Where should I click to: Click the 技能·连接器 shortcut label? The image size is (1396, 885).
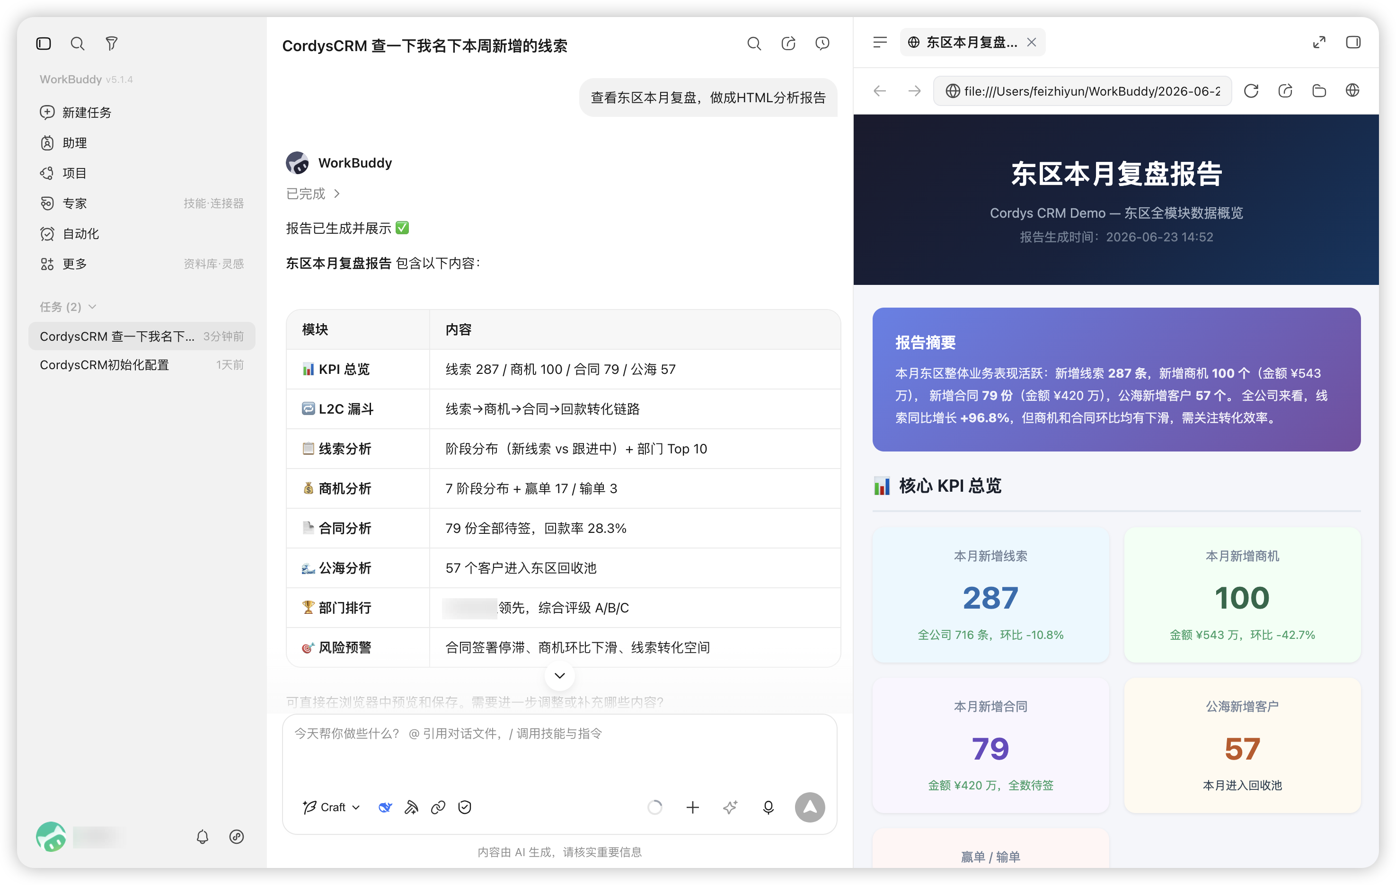coord(213,204)
